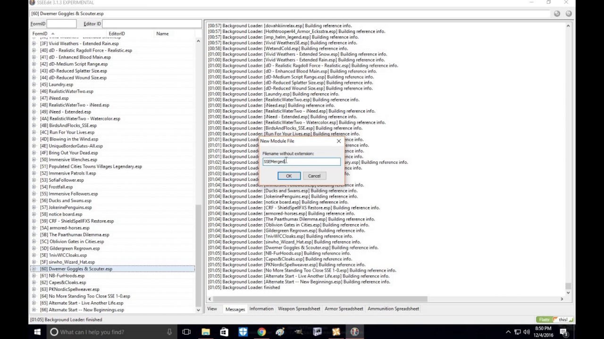Image resolution: width=604 pixels, height=339 pixels.
Task: Open the Ammunition Spreadsheet tab
Action: tap(393, 309)
